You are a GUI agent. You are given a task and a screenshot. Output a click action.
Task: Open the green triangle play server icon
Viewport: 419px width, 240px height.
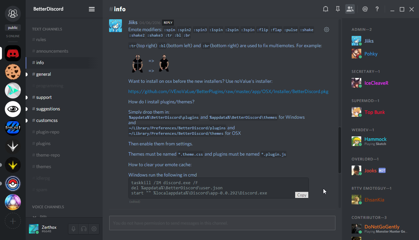coord(13,90)
